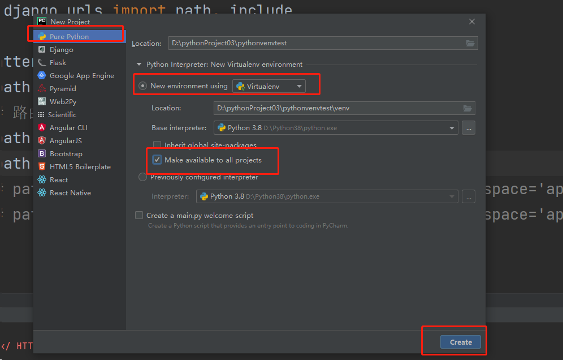Select Pure Python project type
The width and height of the screenshot is (563, 360).
click(x=79, y=36)
